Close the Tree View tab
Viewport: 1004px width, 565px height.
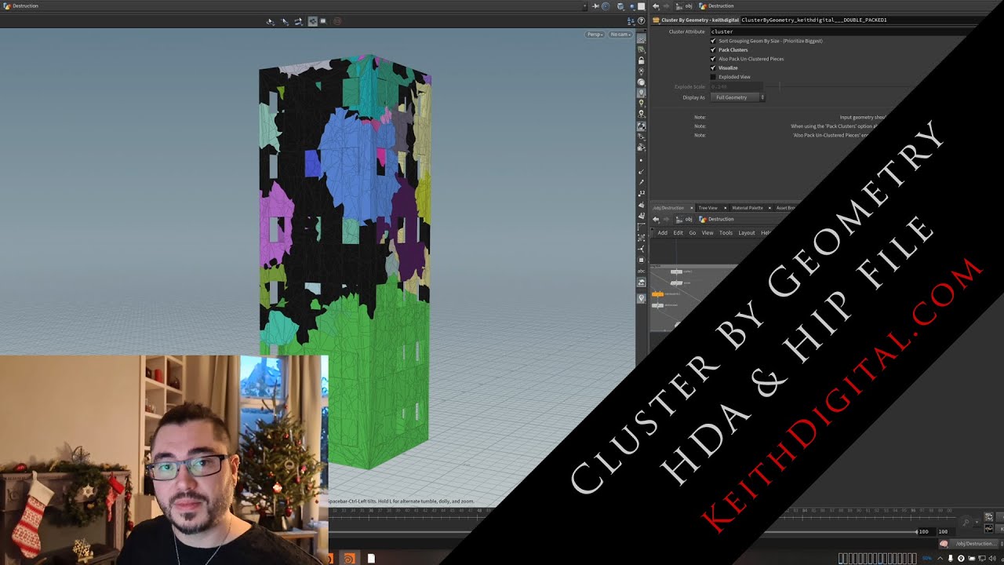725,208
